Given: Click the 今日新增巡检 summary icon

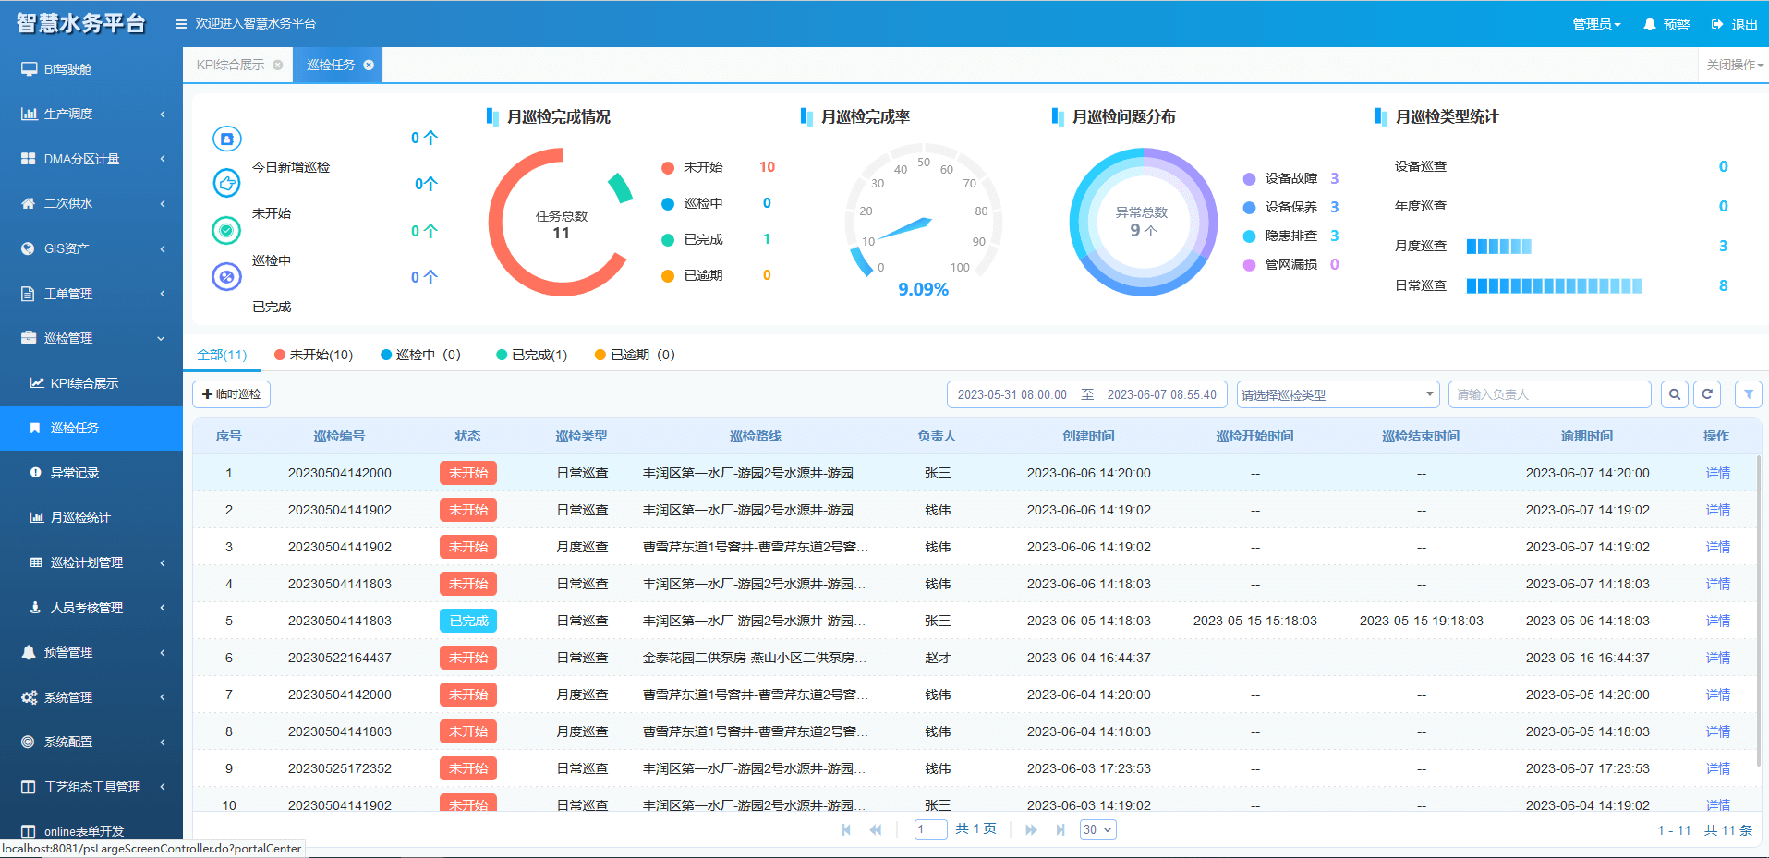Looking at the screenshot, I should [x=227, y=139].
